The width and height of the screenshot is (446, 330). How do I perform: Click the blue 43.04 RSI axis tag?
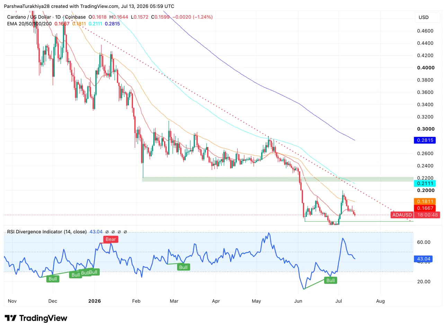pyautogui.click(x=423, y=259)
